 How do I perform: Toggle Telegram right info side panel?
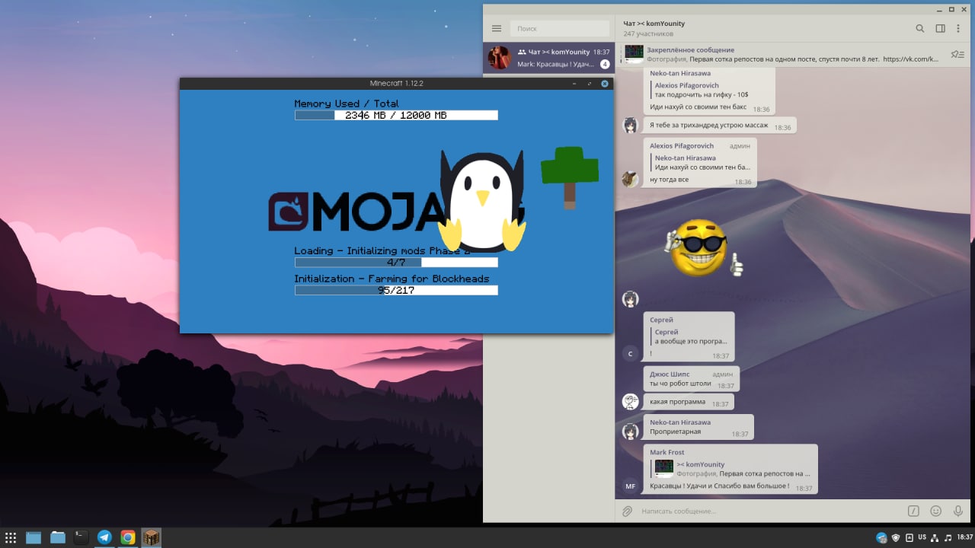pos(940,28)
